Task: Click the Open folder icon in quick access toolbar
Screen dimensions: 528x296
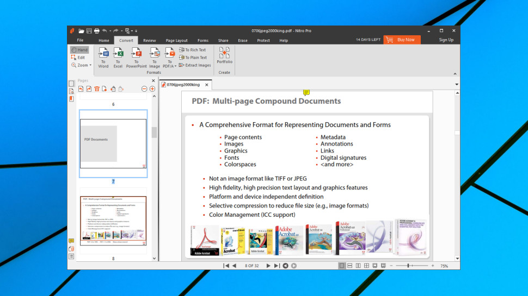Action: tap(81, 31)
